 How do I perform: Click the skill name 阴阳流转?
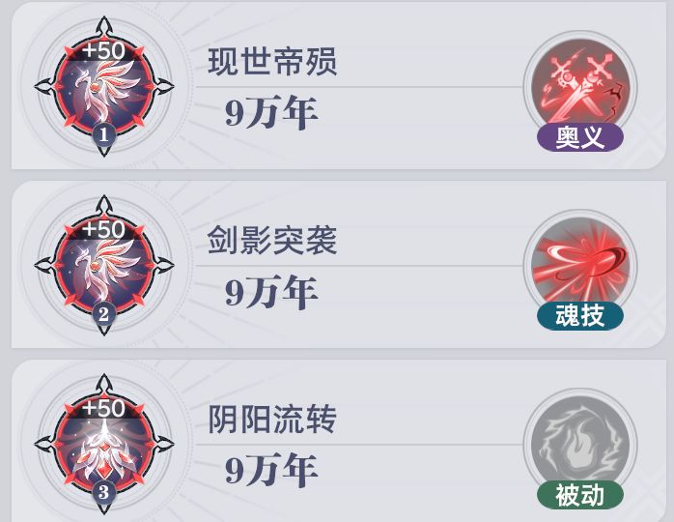coord(272,420)
